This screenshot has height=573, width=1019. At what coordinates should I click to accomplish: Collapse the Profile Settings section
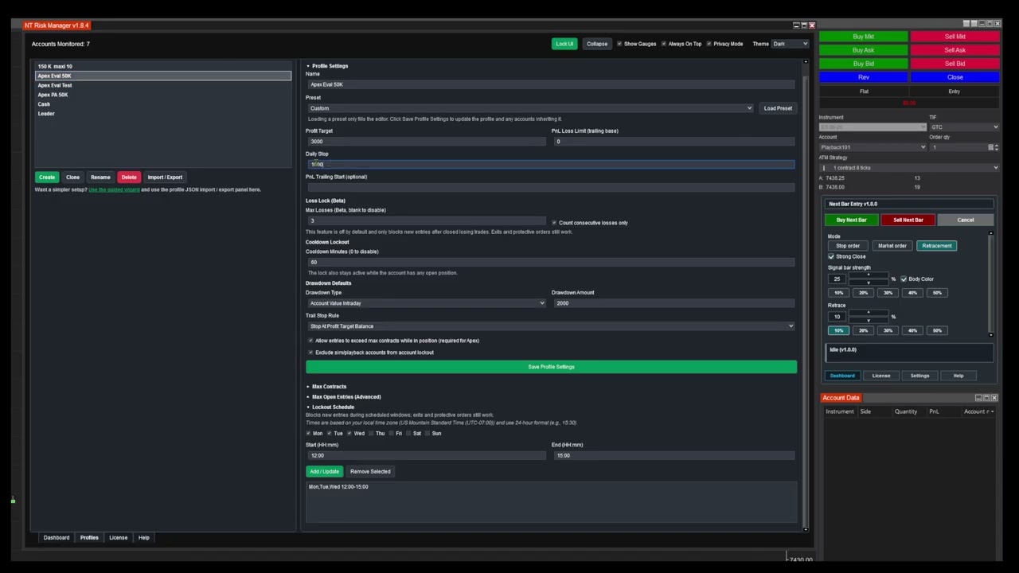(328, 66)
